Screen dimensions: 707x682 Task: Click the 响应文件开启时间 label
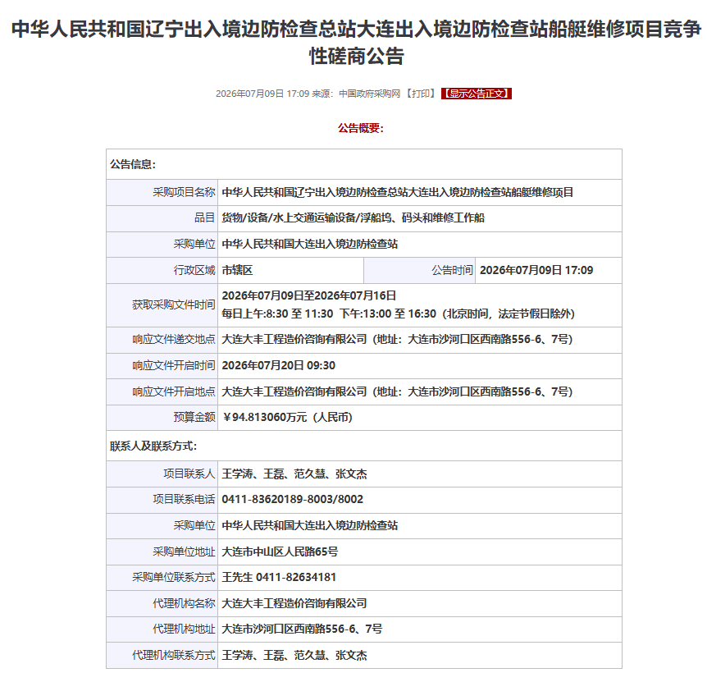[x=174, y=365]
